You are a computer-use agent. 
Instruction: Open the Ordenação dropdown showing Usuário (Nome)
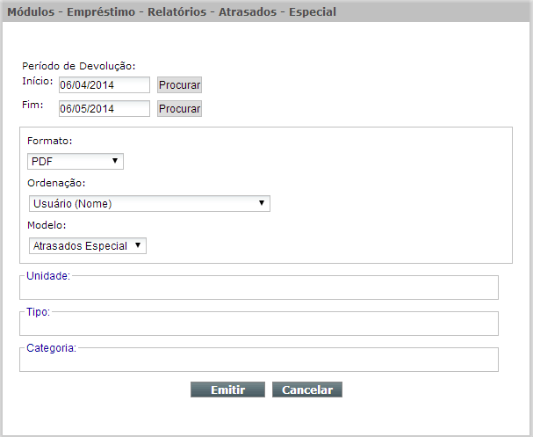click(149, 203)
